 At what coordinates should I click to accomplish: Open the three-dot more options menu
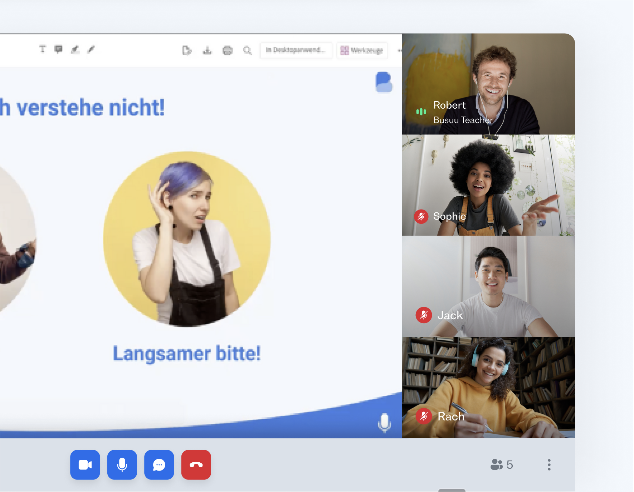(x=549, y=464)
